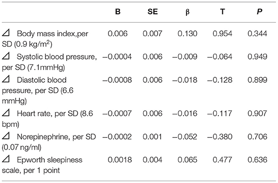Click the delta symbol beside Body mass index
278x183 pixels.
[x=6, y=33]
